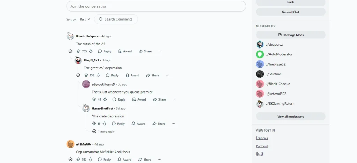Upvote ILiveInTheSpace's comment

pos(78,51)
